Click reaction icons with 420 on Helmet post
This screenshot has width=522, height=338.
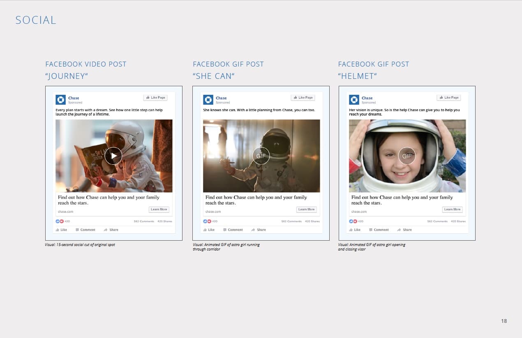click(356, 221)
